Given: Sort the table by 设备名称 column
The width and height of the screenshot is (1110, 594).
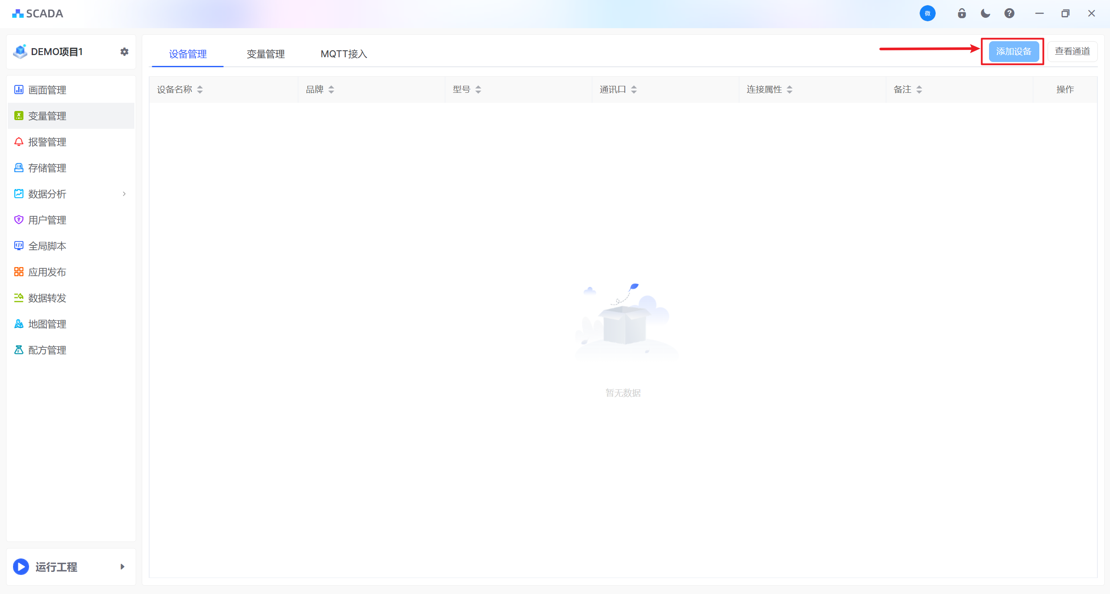Looking at the screenshot, I should (200, 89).
